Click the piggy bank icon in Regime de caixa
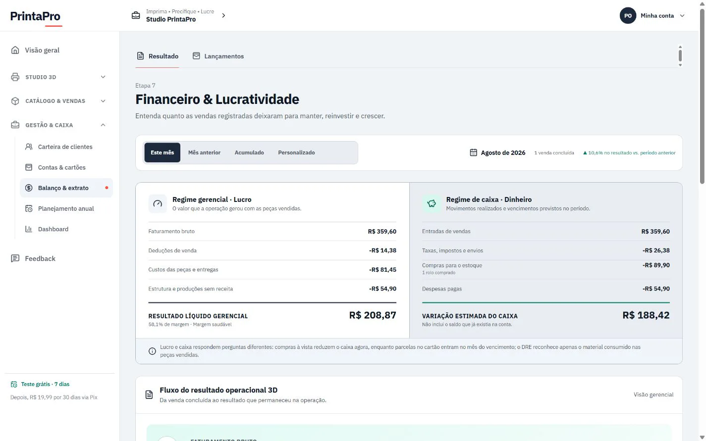The image size is (706, 441). pos(432,203)
